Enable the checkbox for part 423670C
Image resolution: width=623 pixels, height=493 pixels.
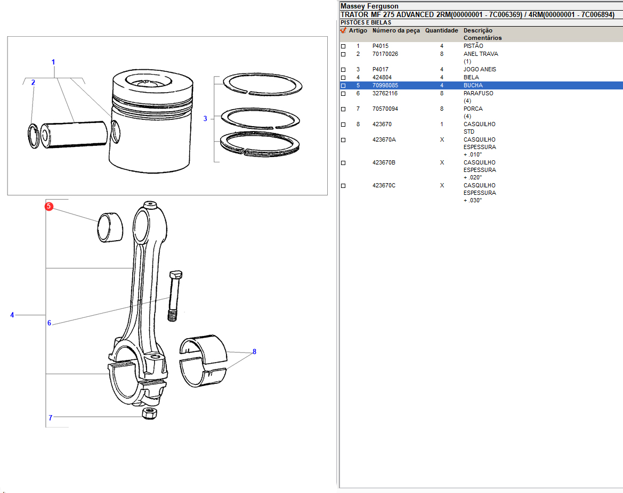click(343, 186)
